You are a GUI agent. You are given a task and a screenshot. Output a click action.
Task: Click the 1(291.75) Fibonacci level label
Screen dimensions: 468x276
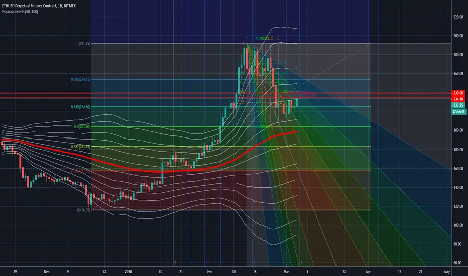point(83,44)
